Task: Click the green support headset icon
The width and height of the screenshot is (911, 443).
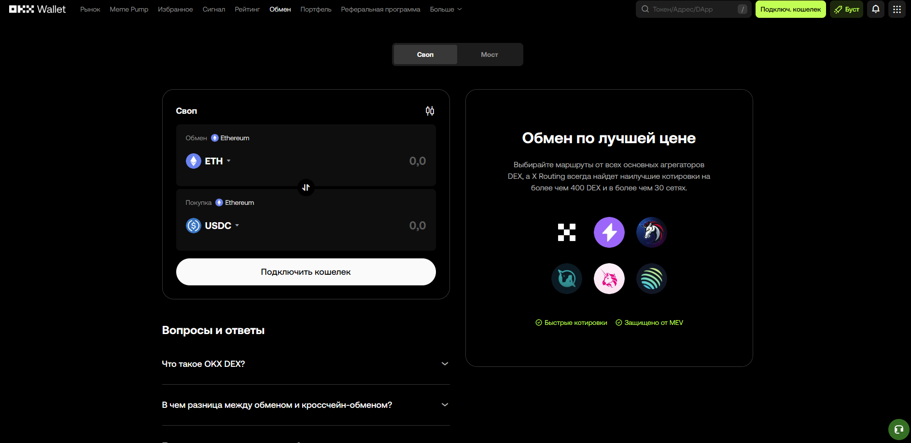Action: pyautogui.click(x=898, y=429)
